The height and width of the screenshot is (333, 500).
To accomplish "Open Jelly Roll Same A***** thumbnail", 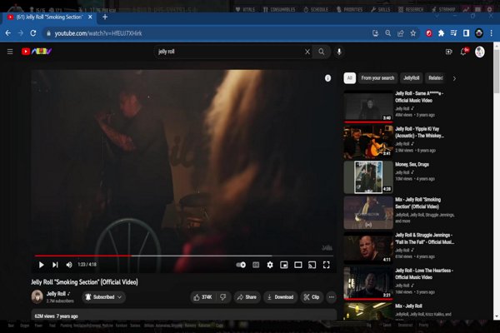I will [368, 107].
